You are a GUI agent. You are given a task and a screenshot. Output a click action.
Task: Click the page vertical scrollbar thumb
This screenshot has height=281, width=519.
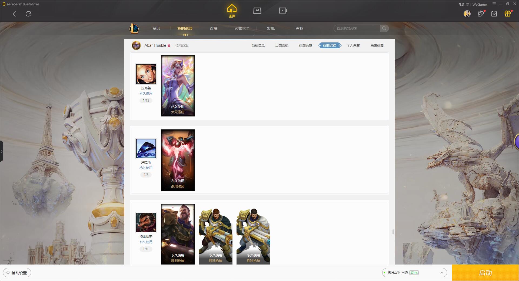coord(393,232)
